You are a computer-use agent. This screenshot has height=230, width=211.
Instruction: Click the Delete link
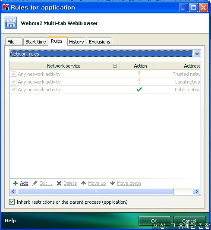tap(70, 183)
